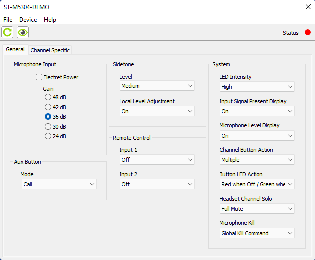Click the green refresh arrow icon

tap(7, 33)
